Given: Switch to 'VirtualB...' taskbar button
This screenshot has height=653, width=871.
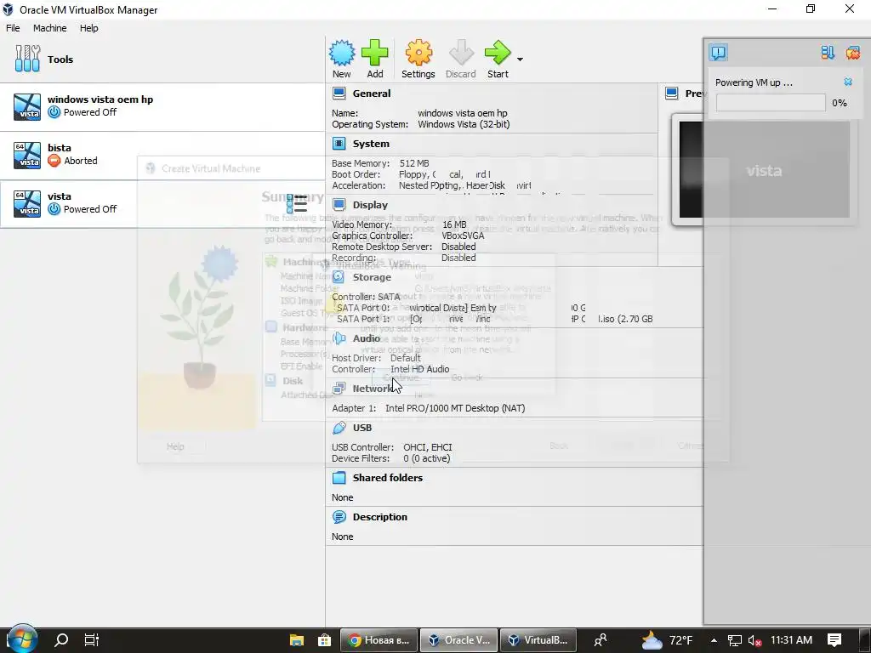Looking at the screenshot, I should tap(538, 640).
